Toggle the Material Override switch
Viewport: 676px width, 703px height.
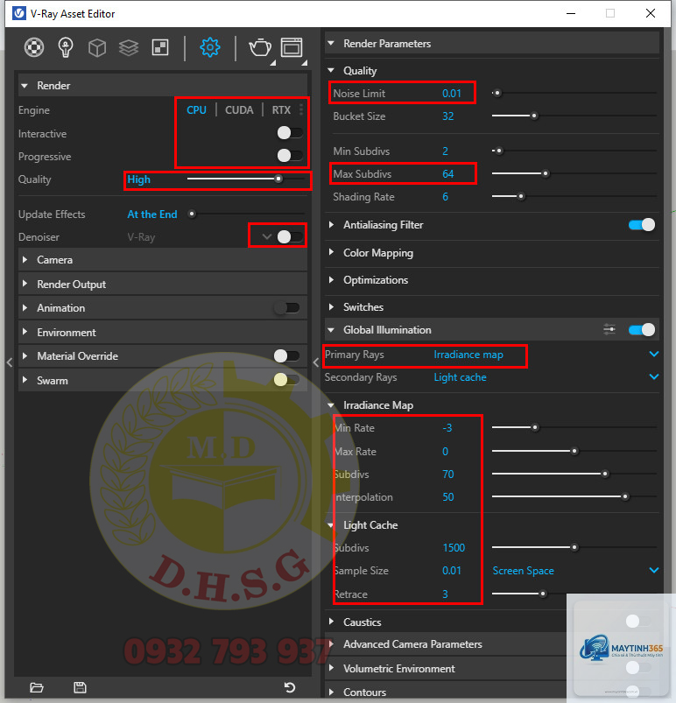(287, 356)
